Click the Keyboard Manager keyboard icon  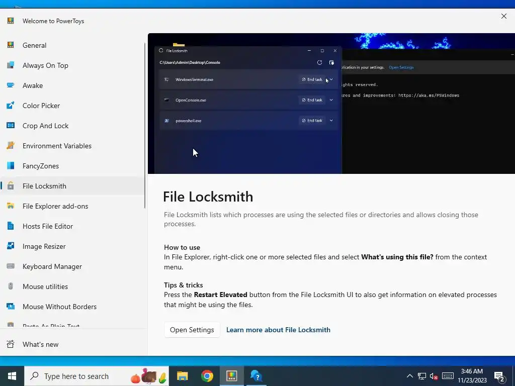click(11, 266)
